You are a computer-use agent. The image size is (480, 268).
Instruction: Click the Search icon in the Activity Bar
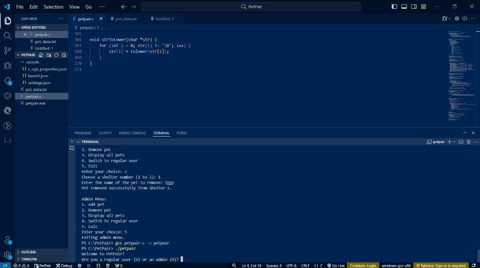pyautogui.click(x=7, y=36)
